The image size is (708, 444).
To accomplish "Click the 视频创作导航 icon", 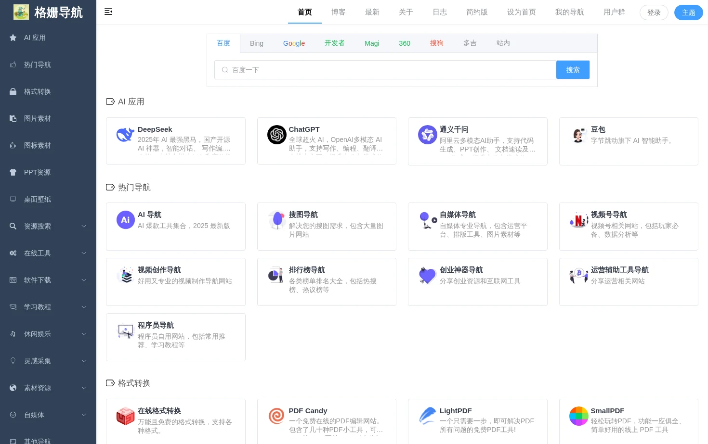I will coord(125,275).
